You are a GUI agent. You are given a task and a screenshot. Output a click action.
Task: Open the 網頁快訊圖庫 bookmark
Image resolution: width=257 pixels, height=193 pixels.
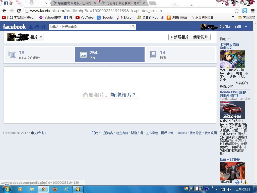point(202,18)
